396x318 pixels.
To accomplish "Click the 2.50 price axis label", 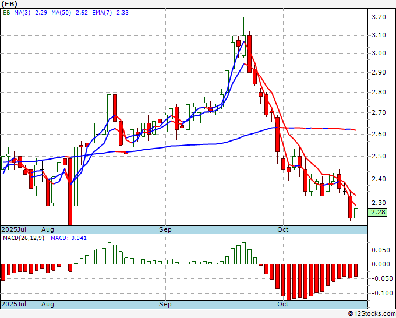I will click(x=379, y=156).
